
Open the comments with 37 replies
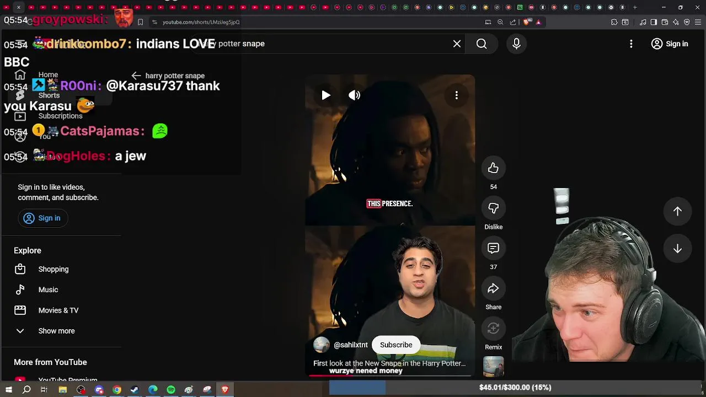click(493, 249)
